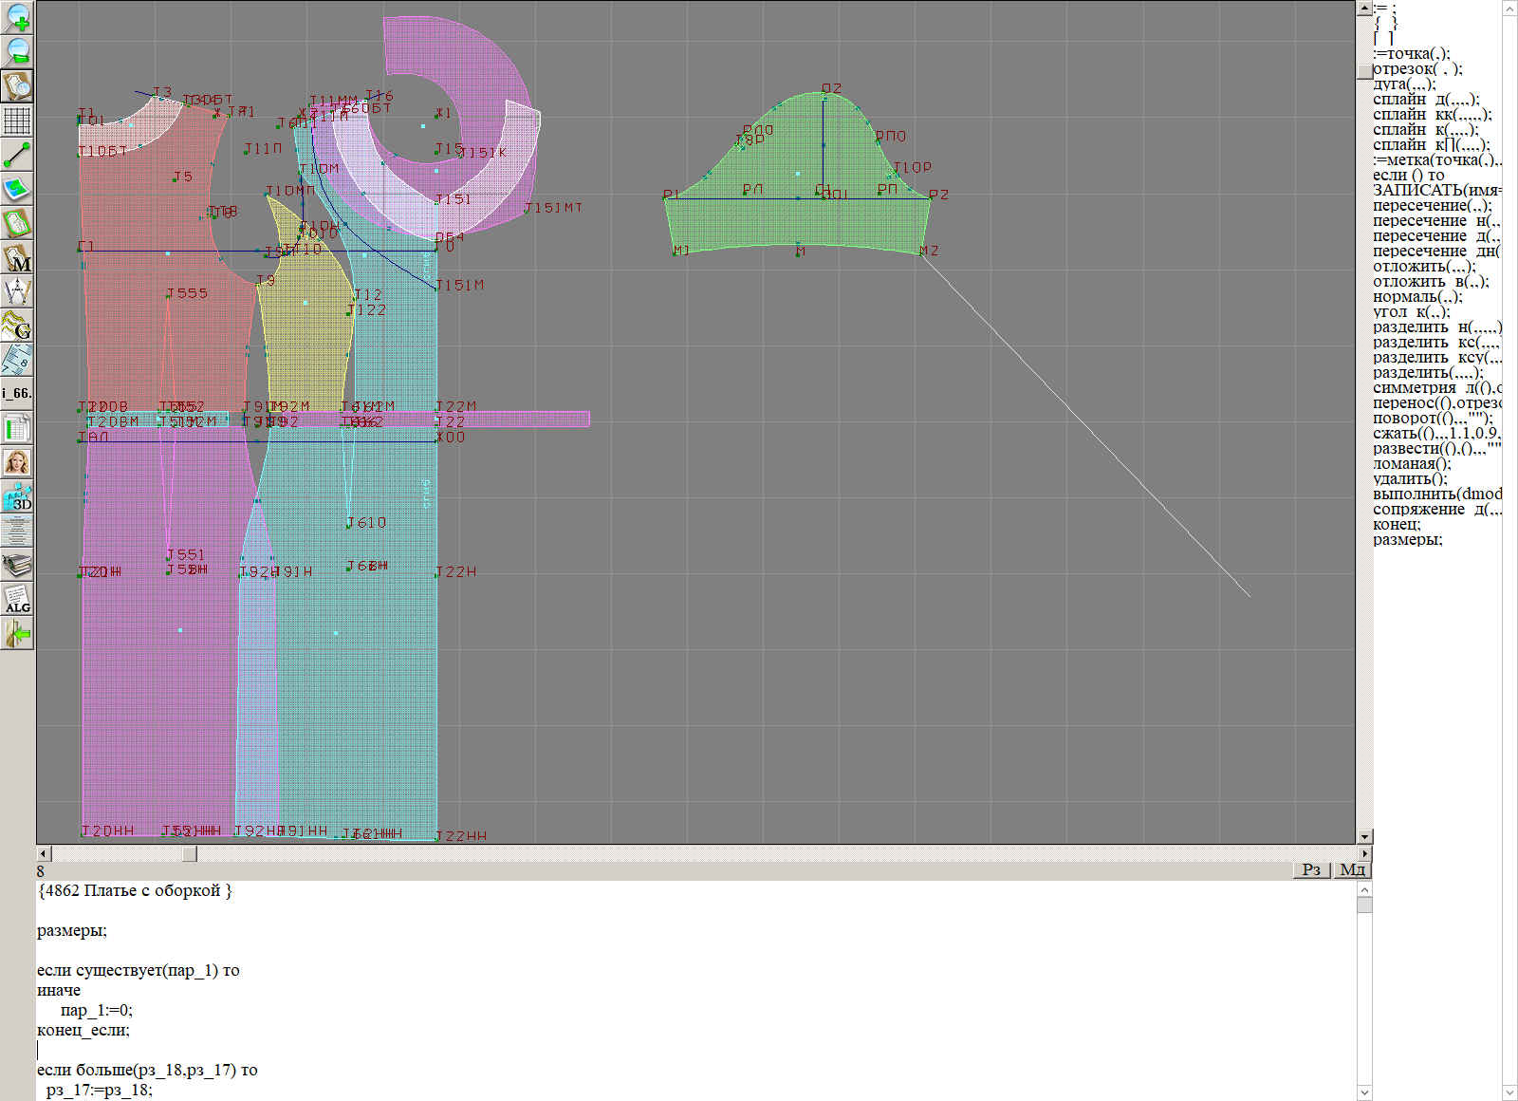Click the green spreadsheet table icon
Image resolution: width=1518 pixels, height=1101 pixels.
pos(17,428)
